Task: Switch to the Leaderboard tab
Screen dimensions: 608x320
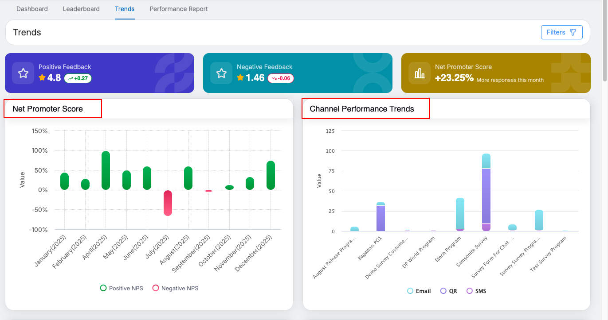Action: [x=81, y=9]
